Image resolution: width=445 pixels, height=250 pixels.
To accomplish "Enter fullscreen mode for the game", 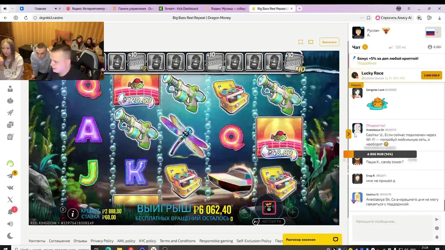I will (x=300, y=42).
